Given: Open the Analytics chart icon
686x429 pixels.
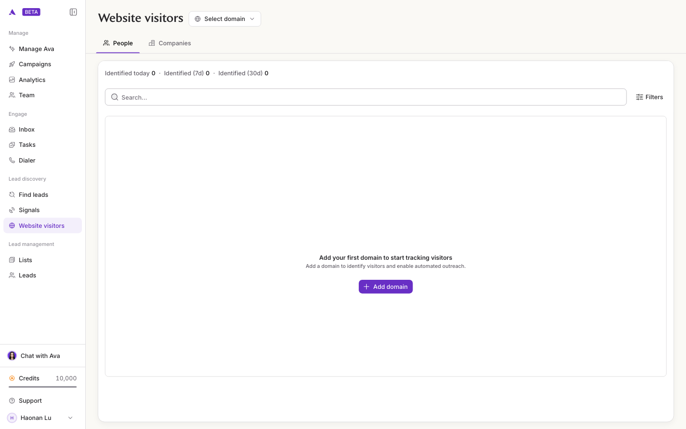Looking at the screenshot, I should (12, 80).
